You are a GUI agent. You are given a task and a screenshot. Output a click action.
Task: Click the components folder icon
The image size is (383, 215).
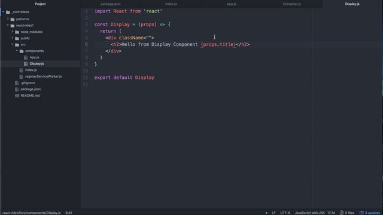22,51
